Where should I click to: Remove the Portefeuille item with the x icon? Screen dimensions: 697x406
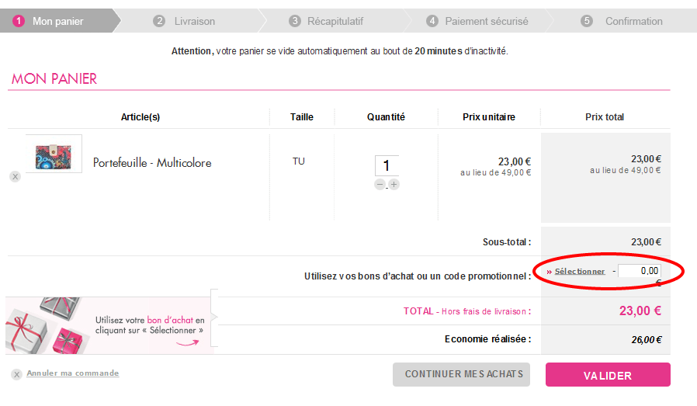pos(15,177)
